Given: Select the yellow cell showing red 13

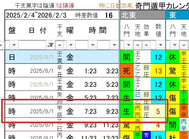Looking at the screenshot, I should [x=158, y=71].
